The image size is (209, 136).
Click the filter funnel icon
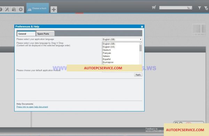(199, 8)
